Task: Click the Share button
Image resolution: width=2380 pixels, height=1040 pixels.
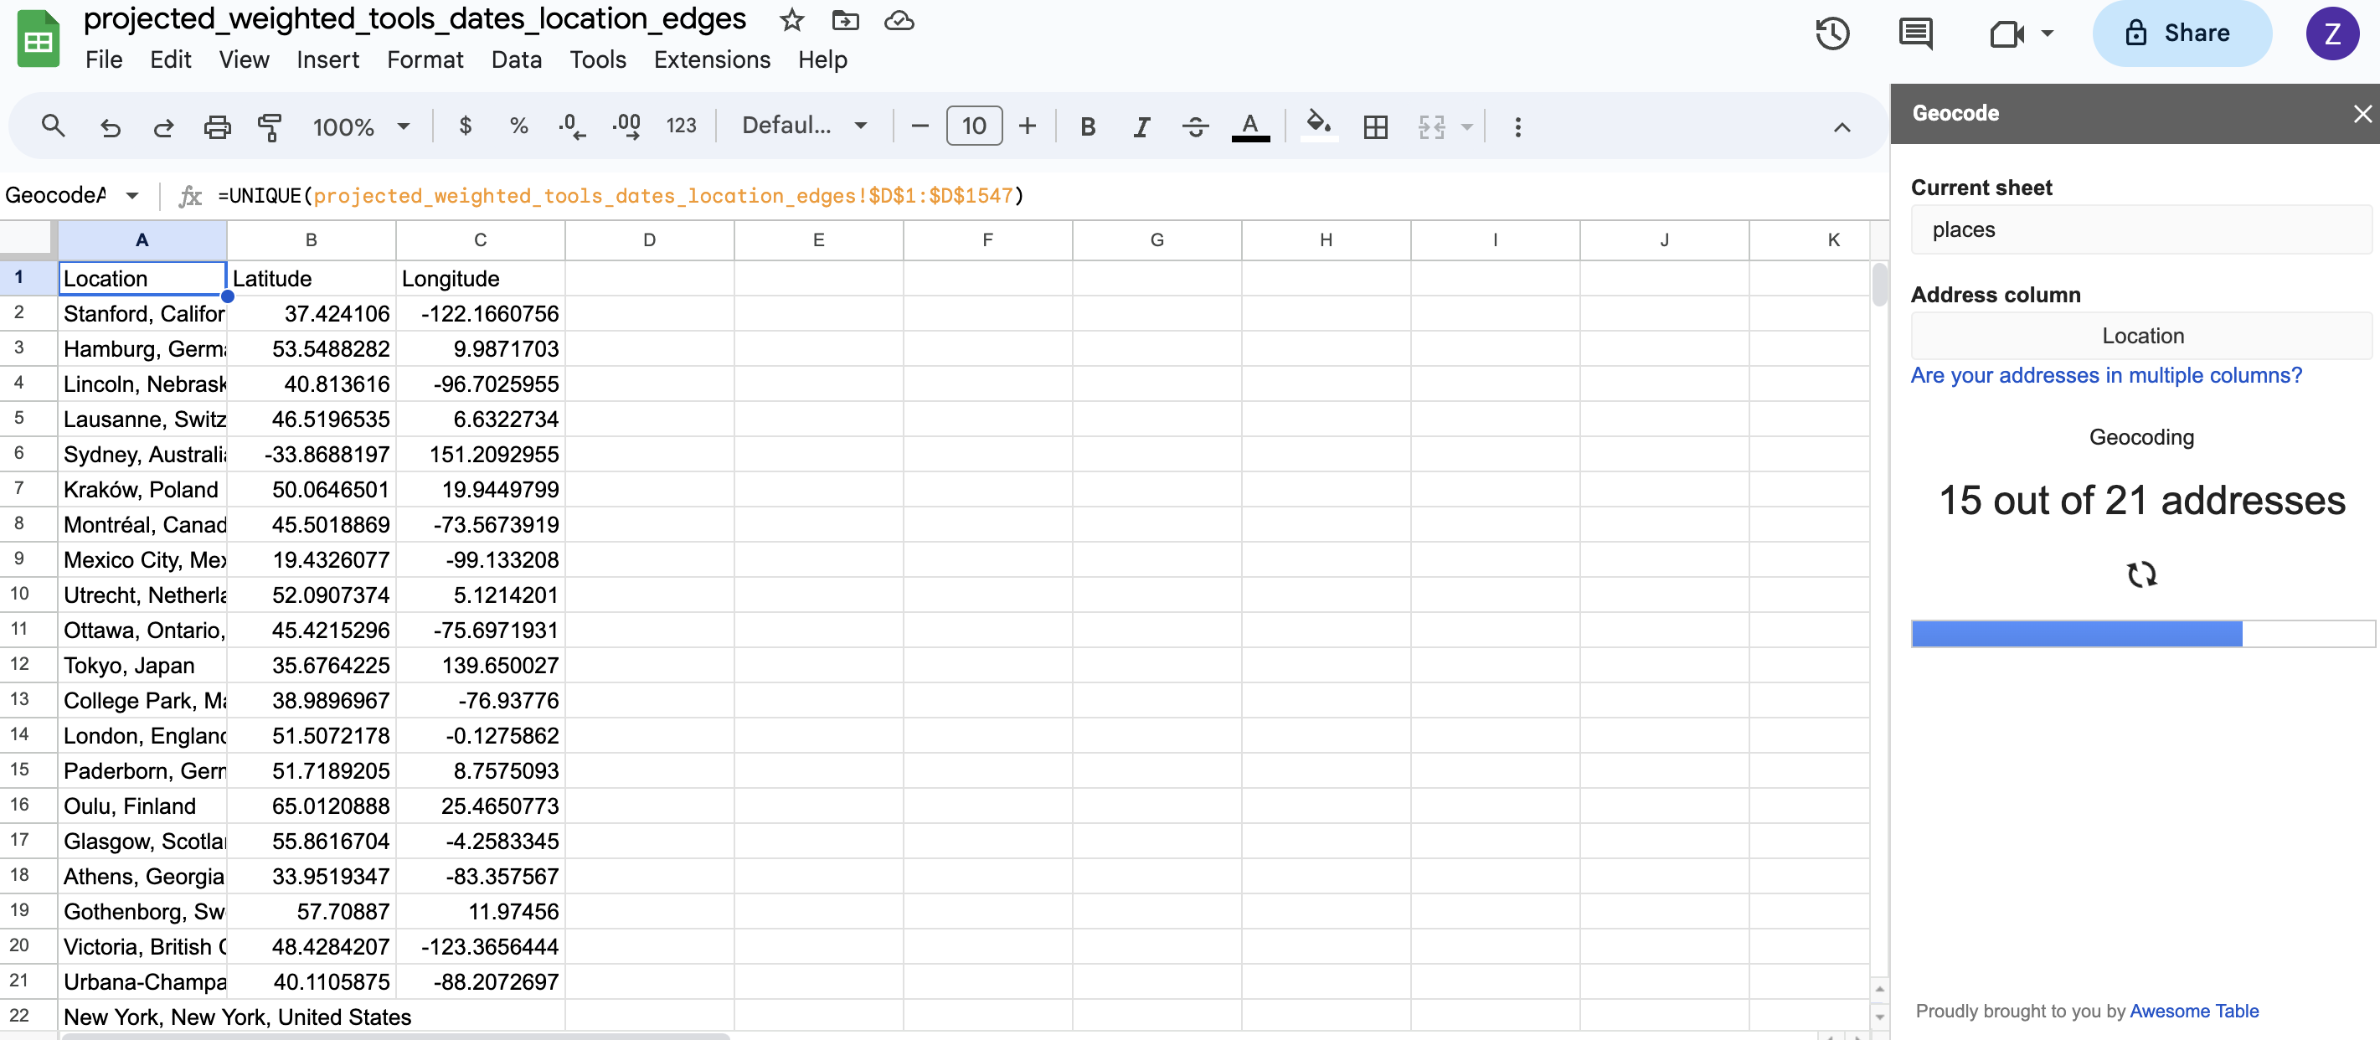Action: [x=2182, y=34]
